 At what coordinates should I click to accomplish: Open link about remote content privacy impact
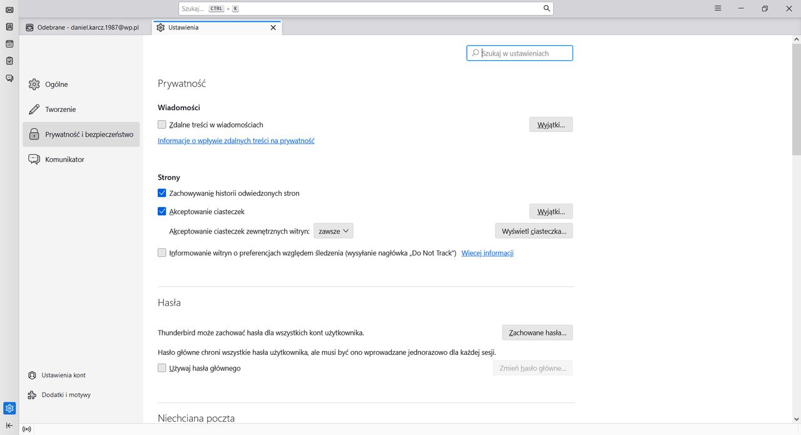(x=236, y=141)
